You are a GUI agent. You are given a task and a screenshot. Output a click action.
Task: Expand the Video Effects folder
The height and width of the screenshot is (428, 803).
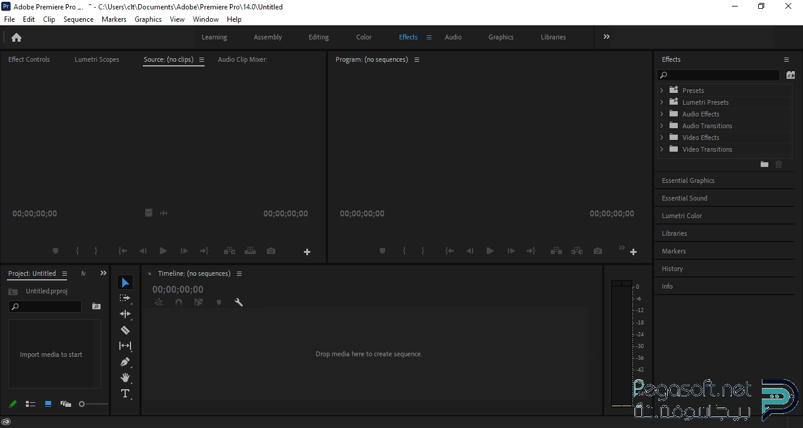click(662, 138)
